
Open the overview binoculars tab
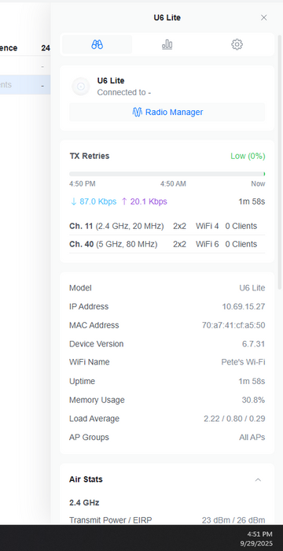click(97, 45)
